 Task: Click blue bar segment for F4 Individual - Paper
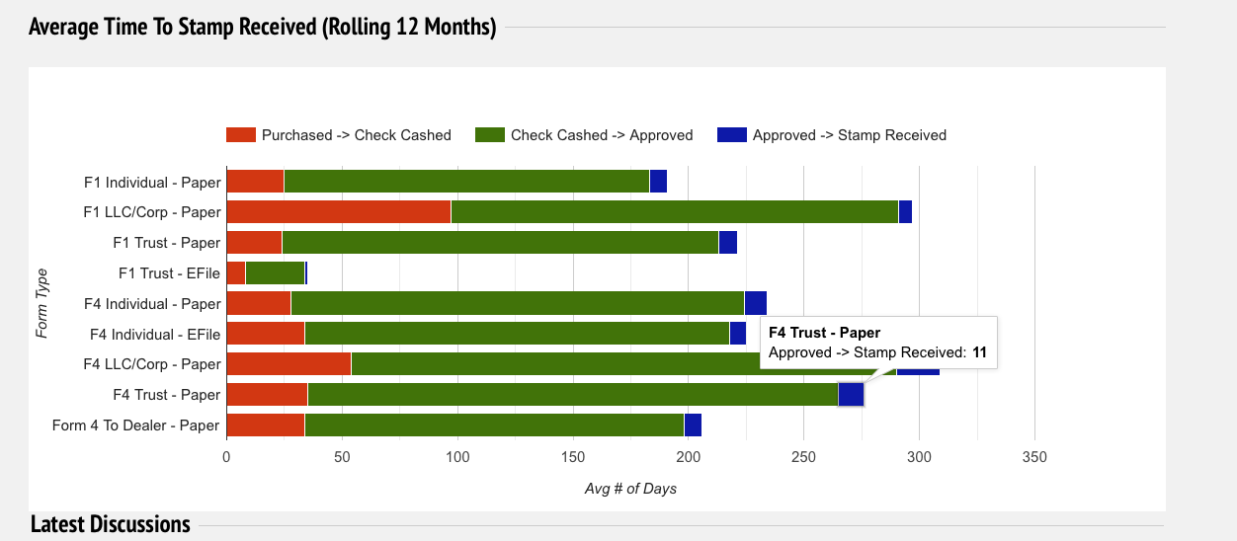[x=755, y=304]
